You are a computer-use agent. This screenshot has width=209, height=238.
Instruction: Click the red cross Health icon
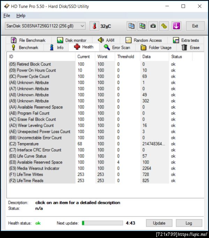click(77, 47)
